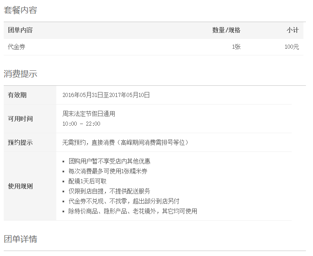Click the rule 仅限到店自提，不提供配送服务

tap(110, 191)
